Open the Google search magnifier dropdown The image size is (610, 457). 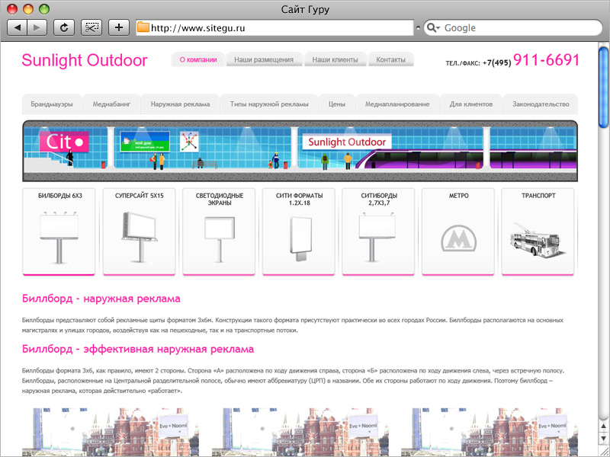[x=433, y=27]
